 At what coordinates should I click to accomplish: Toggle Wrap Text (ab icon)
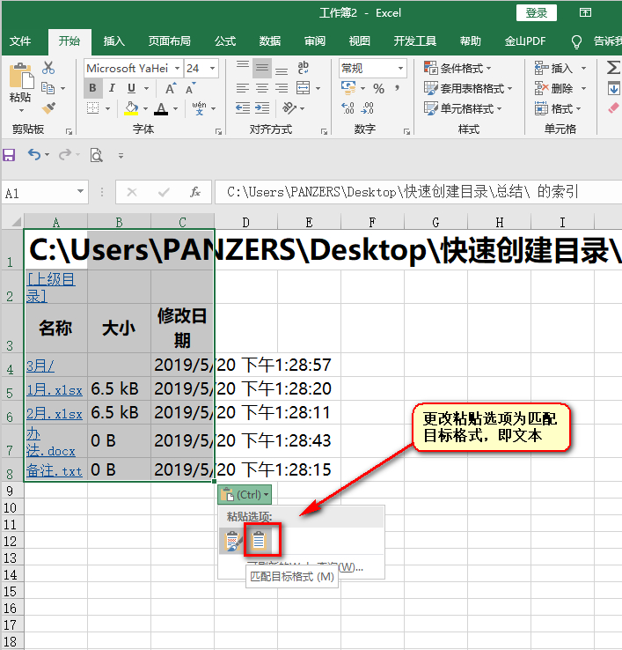click(x=304, y=68)
